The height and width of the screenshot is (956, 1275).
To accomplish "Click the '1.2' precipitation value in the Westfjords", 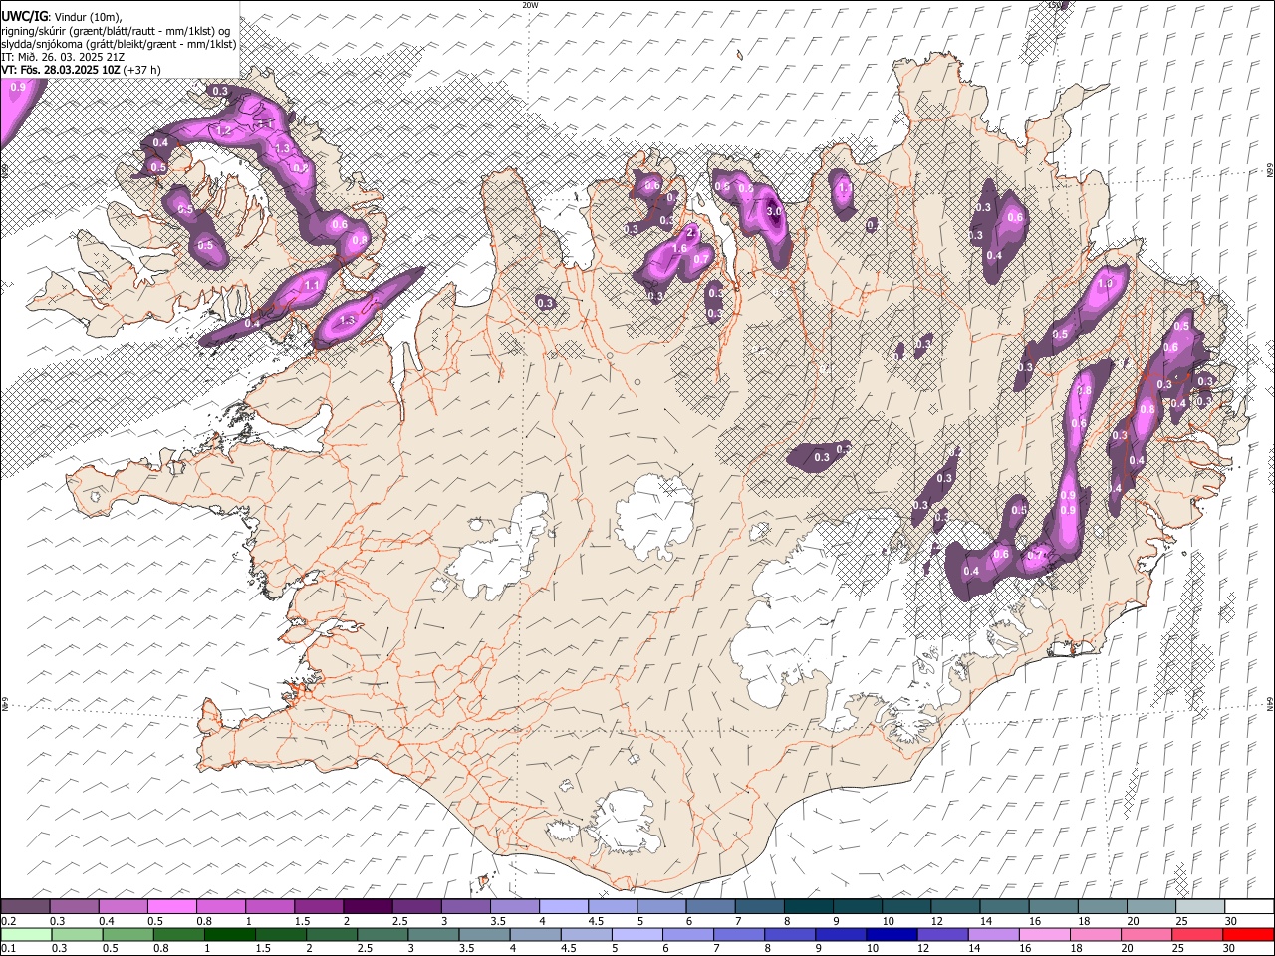I will (x=224, y=130).
